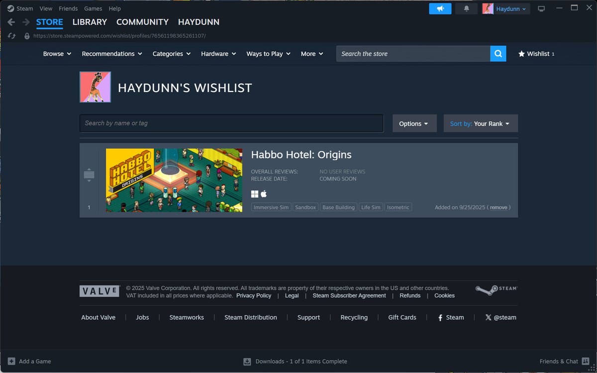Screen dimensions: 597x373
Task: Click Big Picture mode monitor icon
Action: click(x=542, y=9)
